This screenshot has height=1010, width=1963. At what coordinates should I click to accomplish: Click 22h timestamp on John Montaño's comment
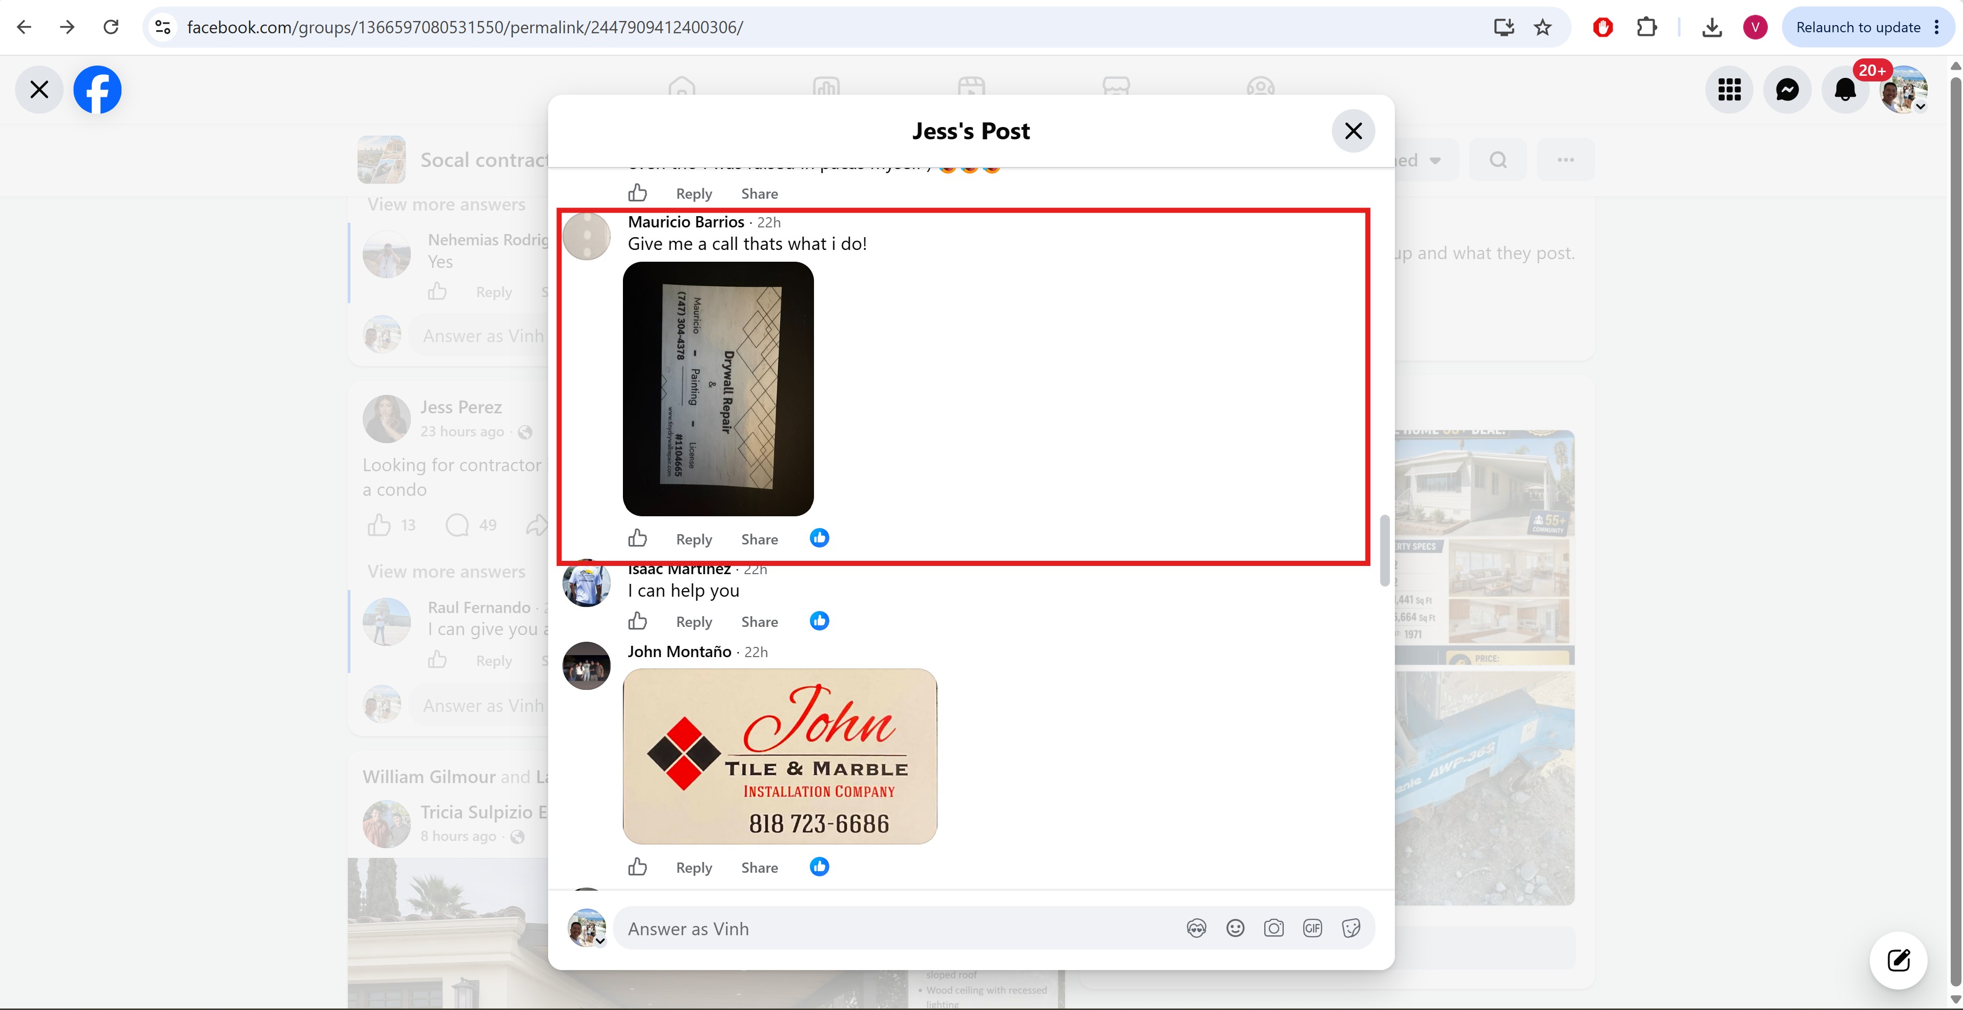click(756, 652)
